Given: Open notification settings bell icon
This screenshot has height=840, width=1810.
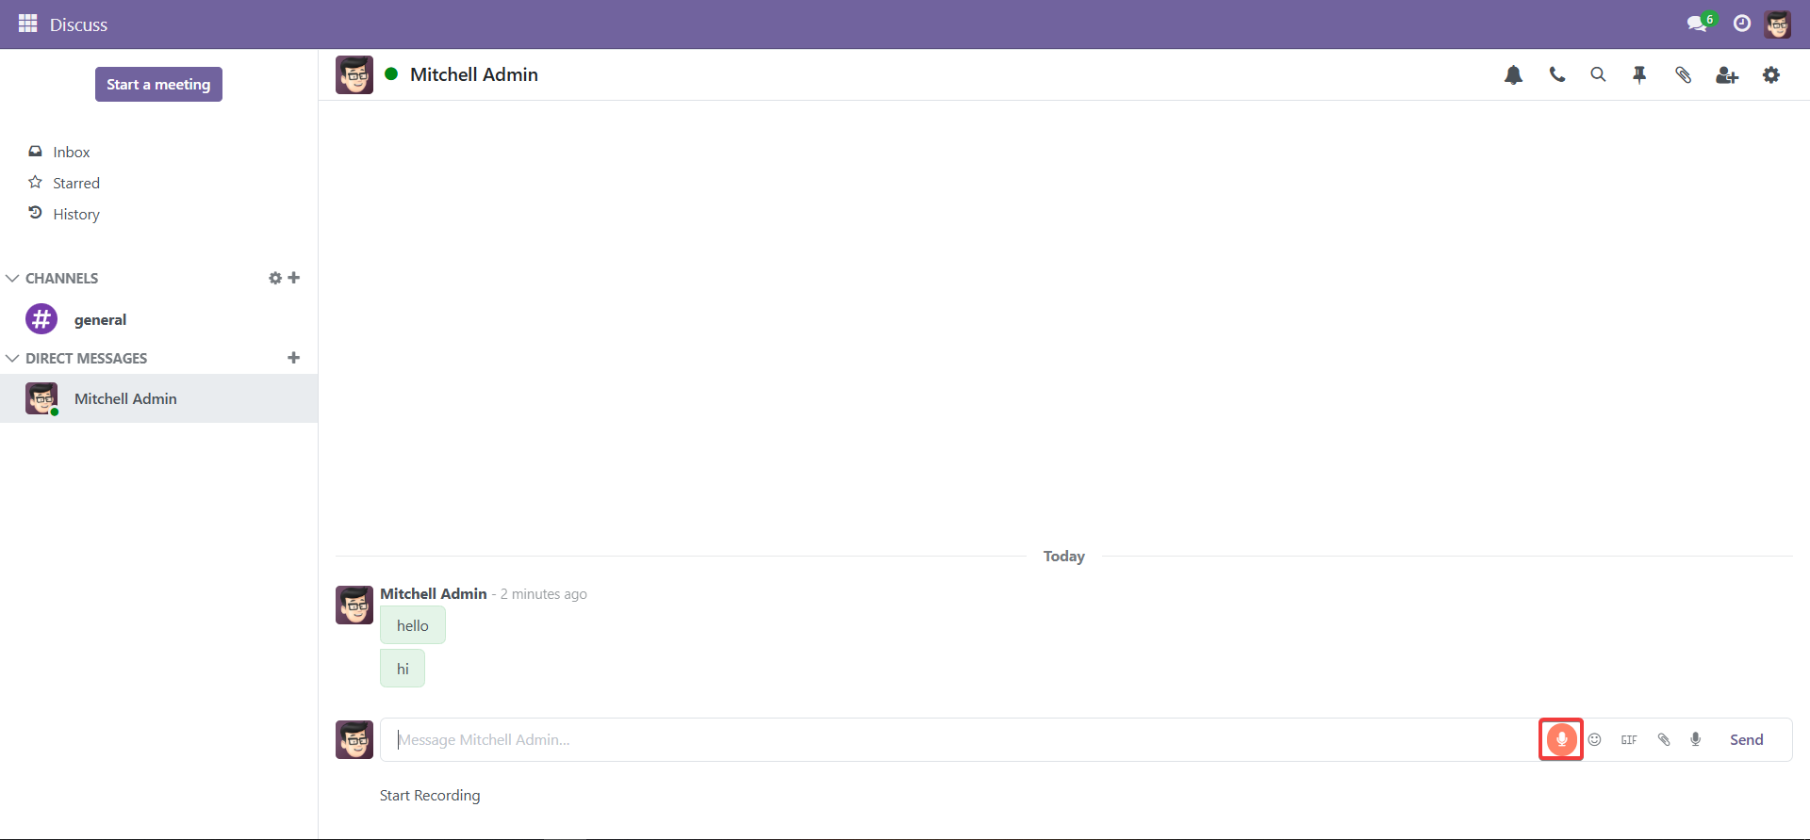Looking at the screenshot, I should coord(1513,75).
